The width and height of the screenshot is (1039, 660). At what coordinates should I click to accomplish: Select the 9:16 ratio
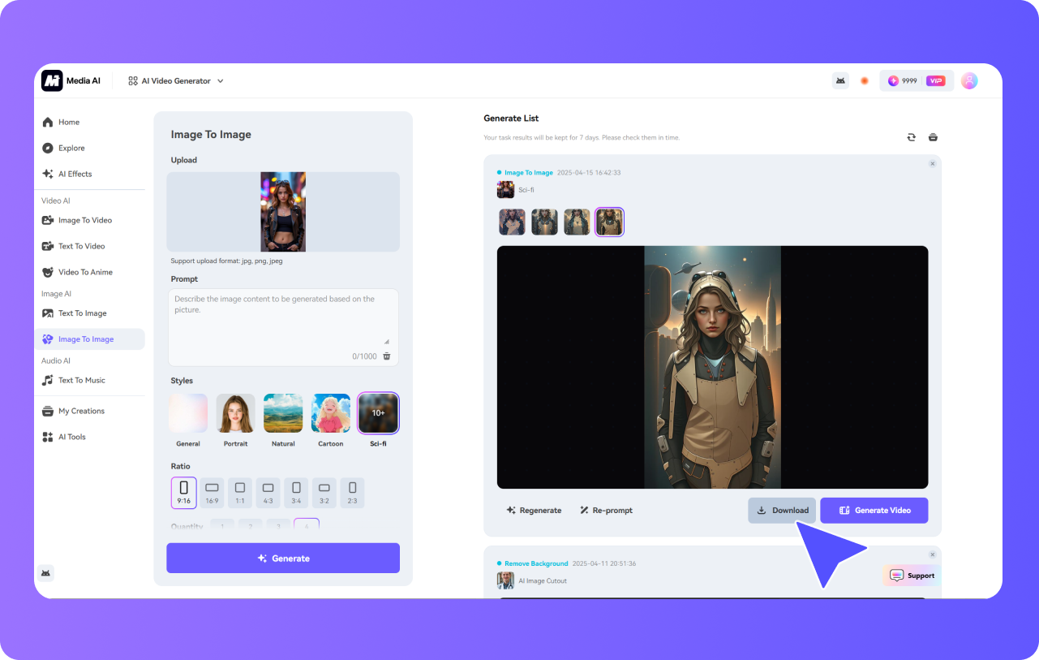(x=183, y=493)
